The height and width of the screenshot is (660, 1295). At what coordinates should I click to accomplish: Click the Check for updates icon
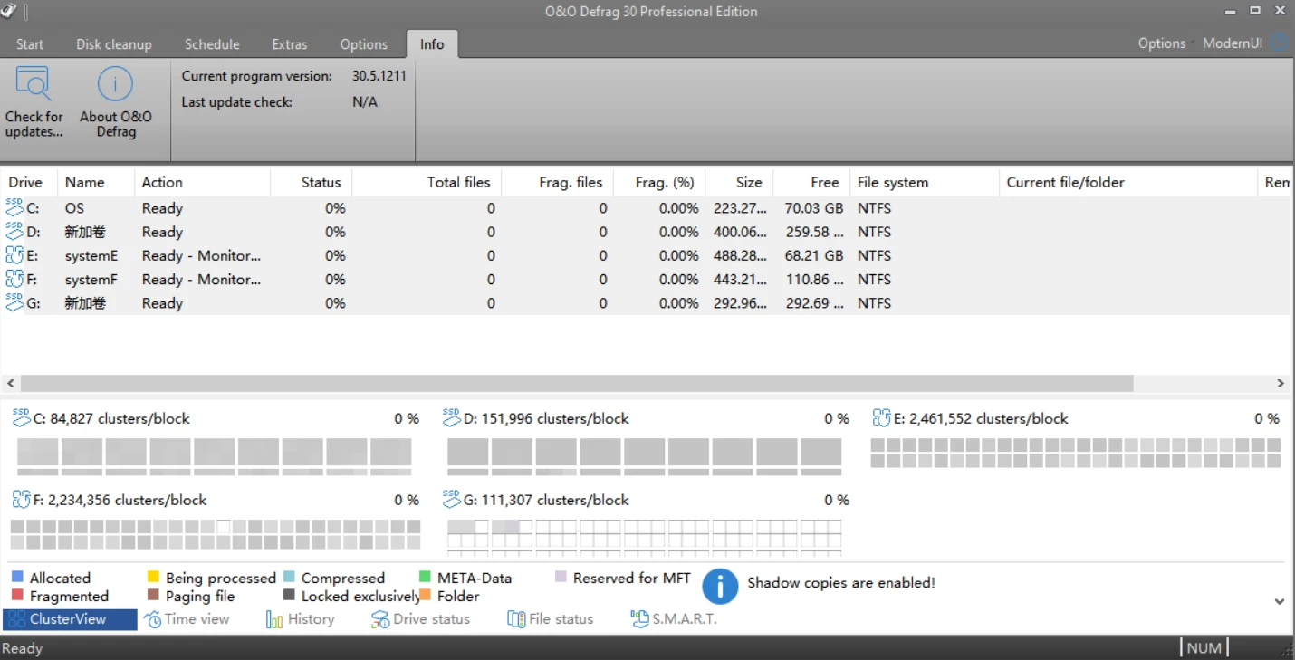click(34, 84)
